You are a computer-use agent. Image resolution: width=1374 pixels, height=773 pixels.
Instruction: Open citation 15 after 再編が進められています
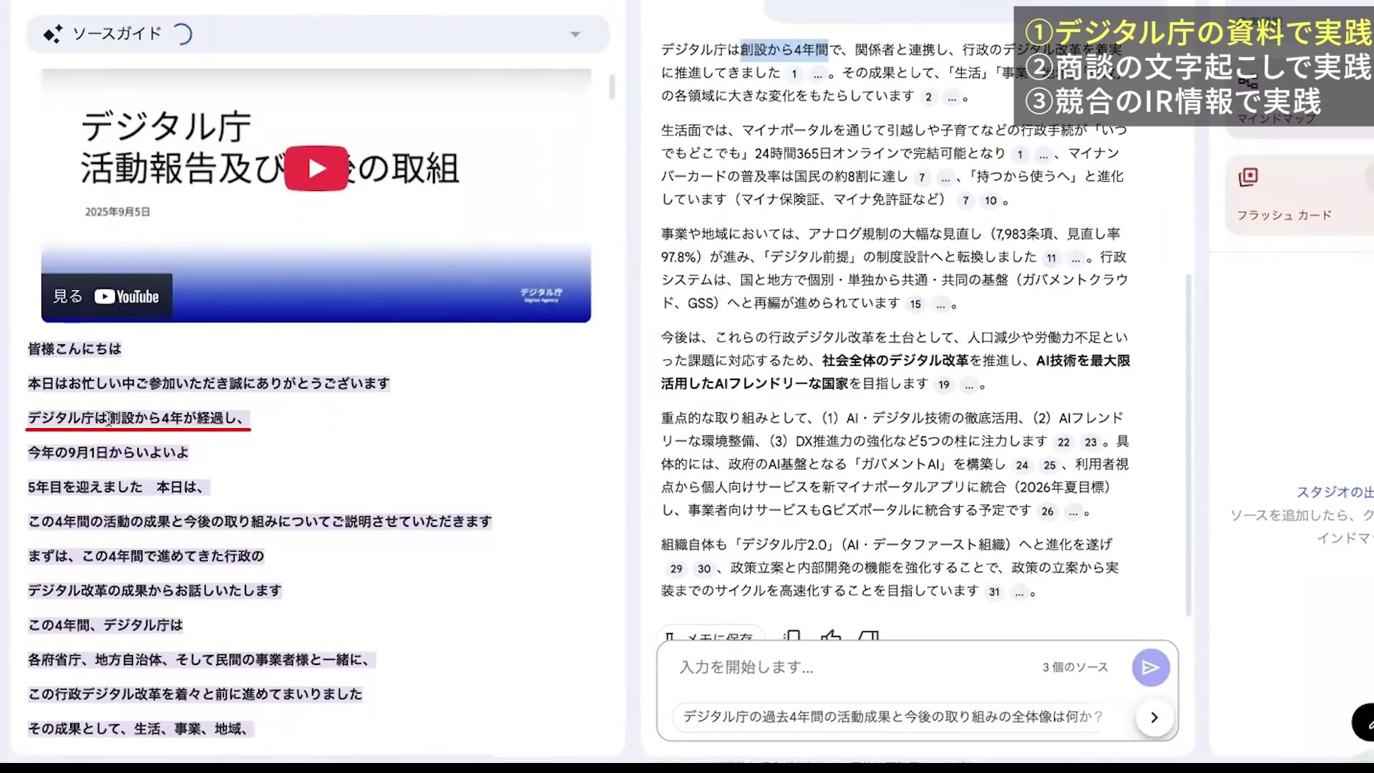click(915, 304)
